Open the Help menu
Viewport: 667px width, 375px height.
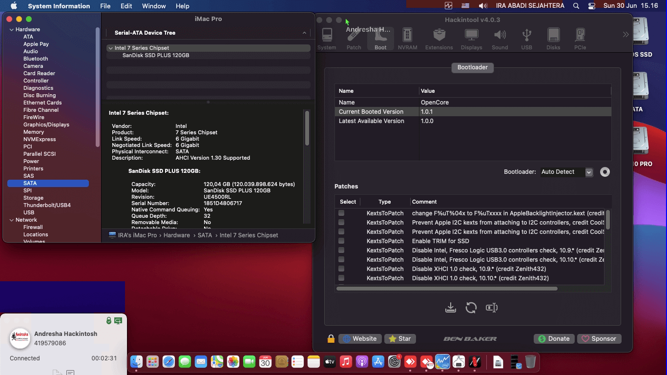point(182,6)
